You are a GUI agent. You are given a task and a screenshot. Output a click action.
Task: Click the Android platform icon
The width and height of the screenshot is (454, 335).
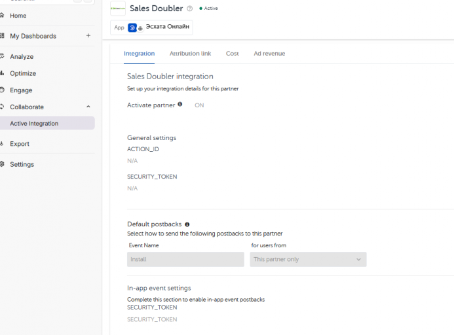click(x=140, y=29)
